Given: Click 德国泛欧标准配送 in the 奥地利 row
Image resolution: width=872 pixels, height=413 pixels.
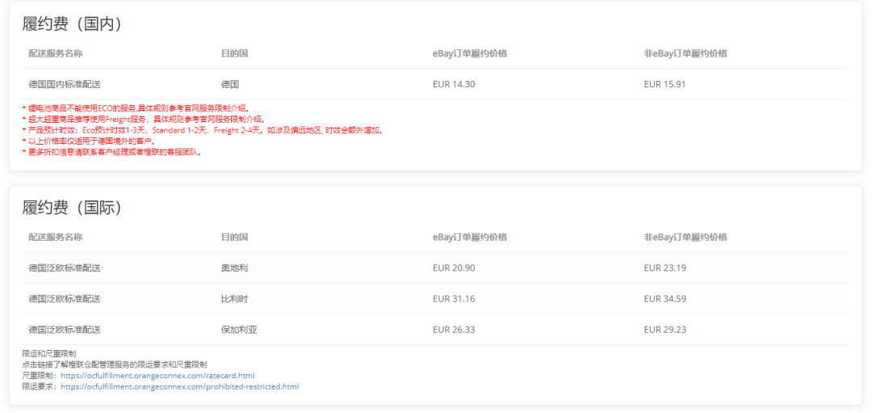Looking at the screenshot, I should click(x=65, y=268).
